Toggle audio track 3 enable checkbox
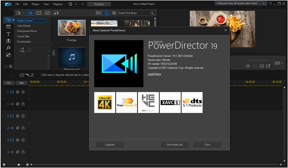This screenshot has width=288, height=168. [x=18, y=152]
